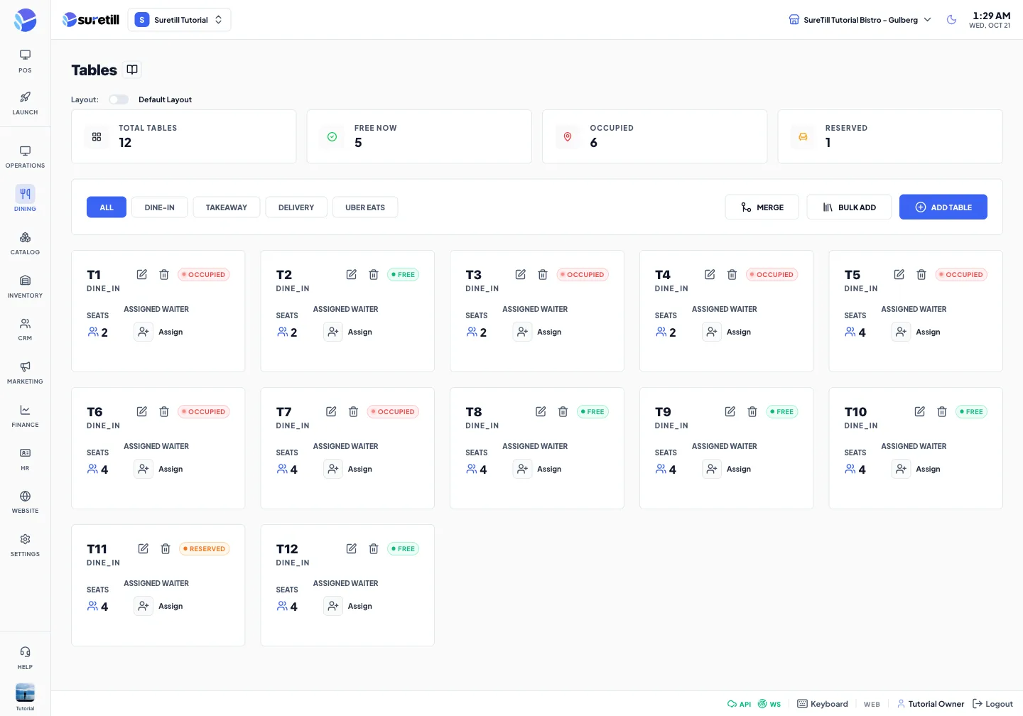Open HR in the sidebar
Screen dimensions: 1023x716
25,460
